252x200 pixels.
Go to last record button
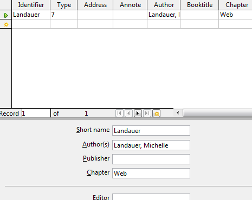pyautogui.click(x=147, y=114)
